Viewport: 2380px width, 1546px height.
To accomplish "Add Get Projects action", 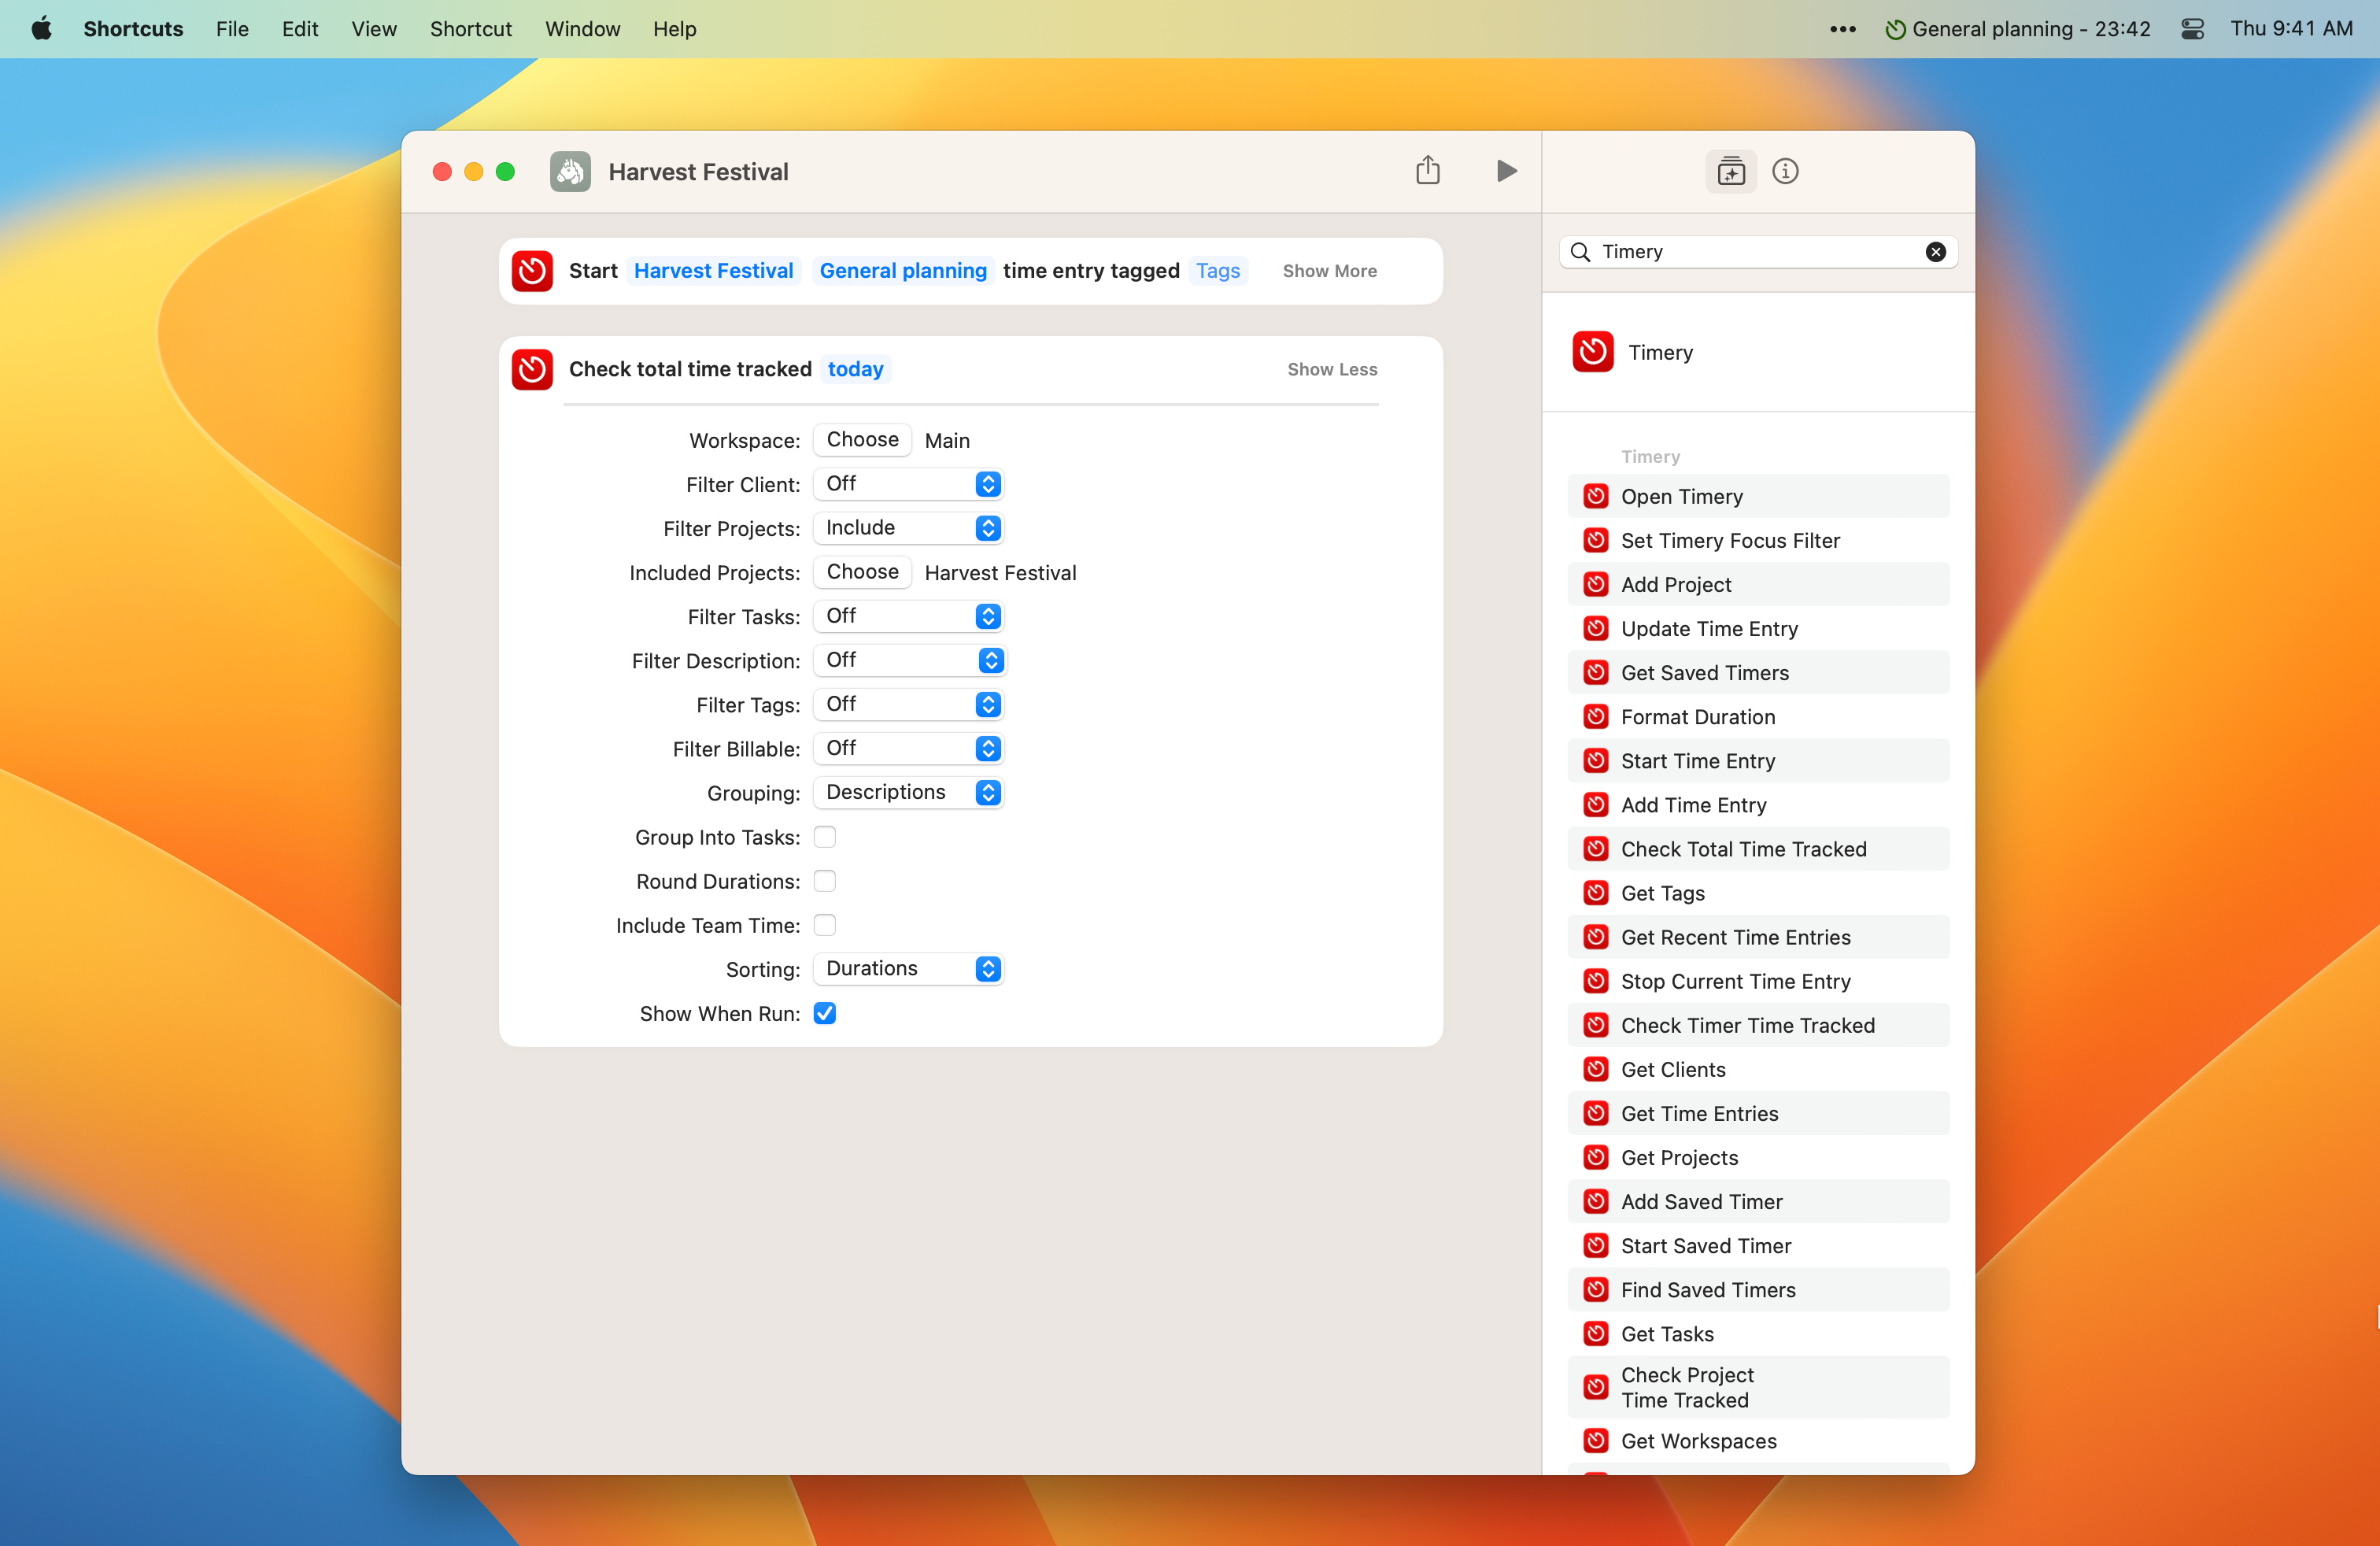I will pos(1758,1157).
